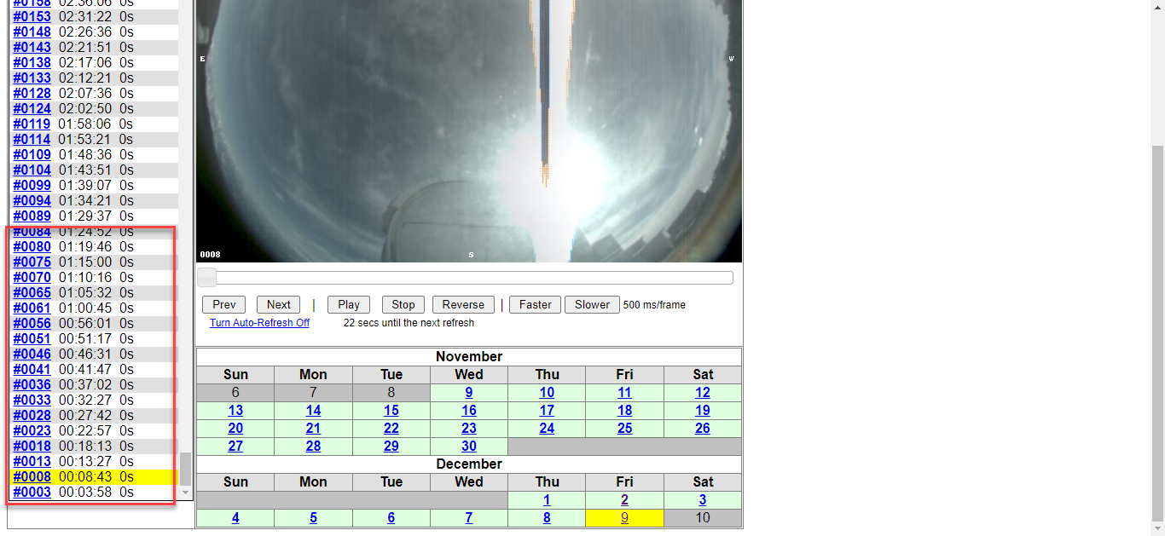Pick frame #0080 from the list
Viewport: 1165px width, 536px height.
point(32,246)
